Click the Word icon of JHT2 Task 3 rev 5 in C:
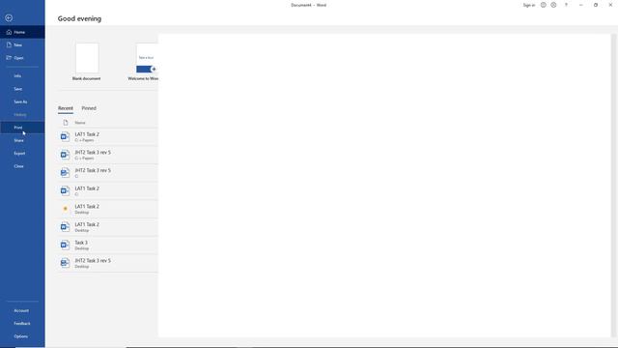The height and width of the screenshot is (348, 618). (x=65, y=172)
